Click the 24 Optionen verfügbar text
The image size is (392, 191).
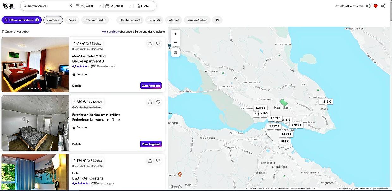(15, 32)
